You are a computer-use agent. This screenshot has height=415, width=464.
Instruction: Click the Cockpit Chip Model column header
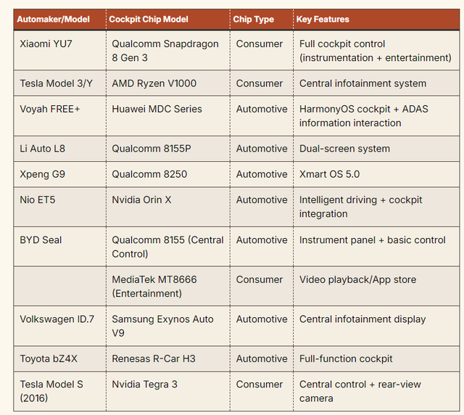click(149, 20)
